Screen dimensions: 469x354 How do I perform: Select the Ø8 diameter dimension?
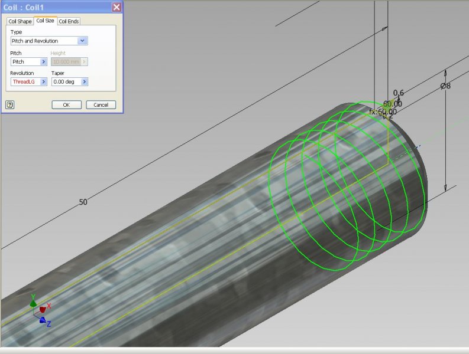point(445,86)
